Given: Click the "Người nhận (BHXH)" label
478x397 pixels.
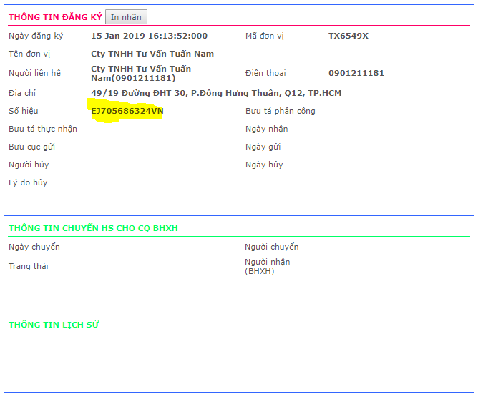Looking at the screenshot, I should (267, 266).
